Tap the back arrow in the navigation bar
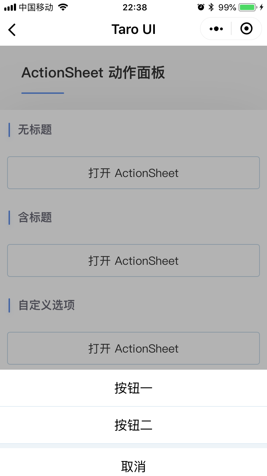267x476 pixels. [12, 30]
